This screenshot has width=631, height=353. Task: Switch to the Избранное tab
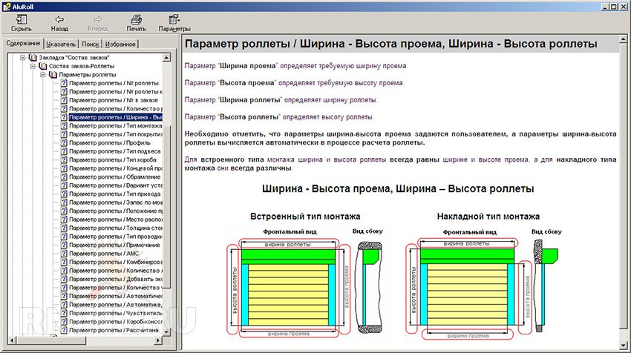pyautogui.click(x=120, y=44)
